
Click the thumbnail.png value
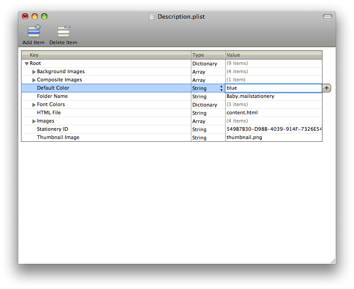click(244, 137)
